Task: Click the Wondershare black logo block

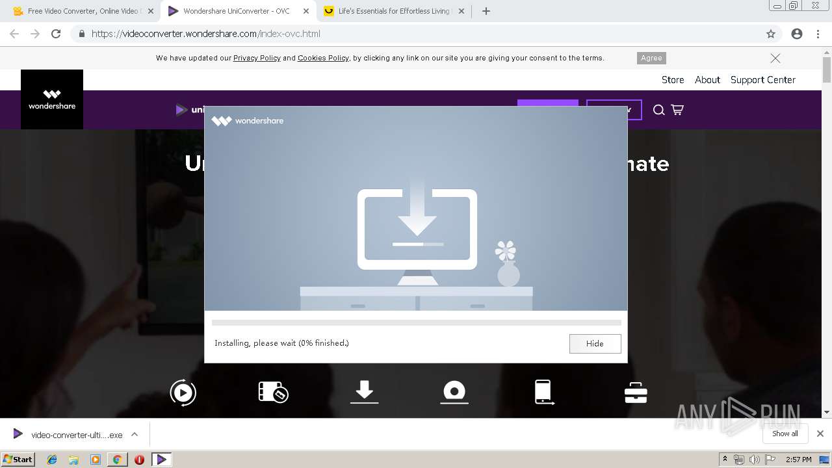Action: (52, 99)
